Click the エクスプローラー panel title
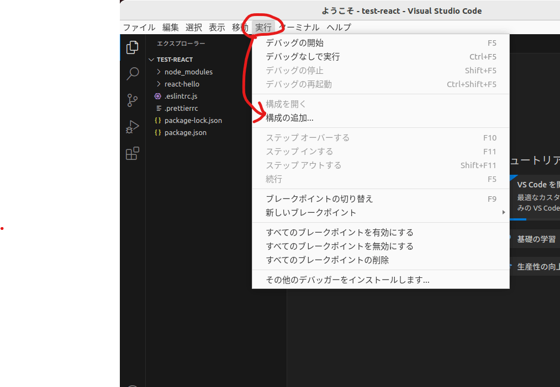This screenshot has width=560, height=387. (x=181, y=44)
